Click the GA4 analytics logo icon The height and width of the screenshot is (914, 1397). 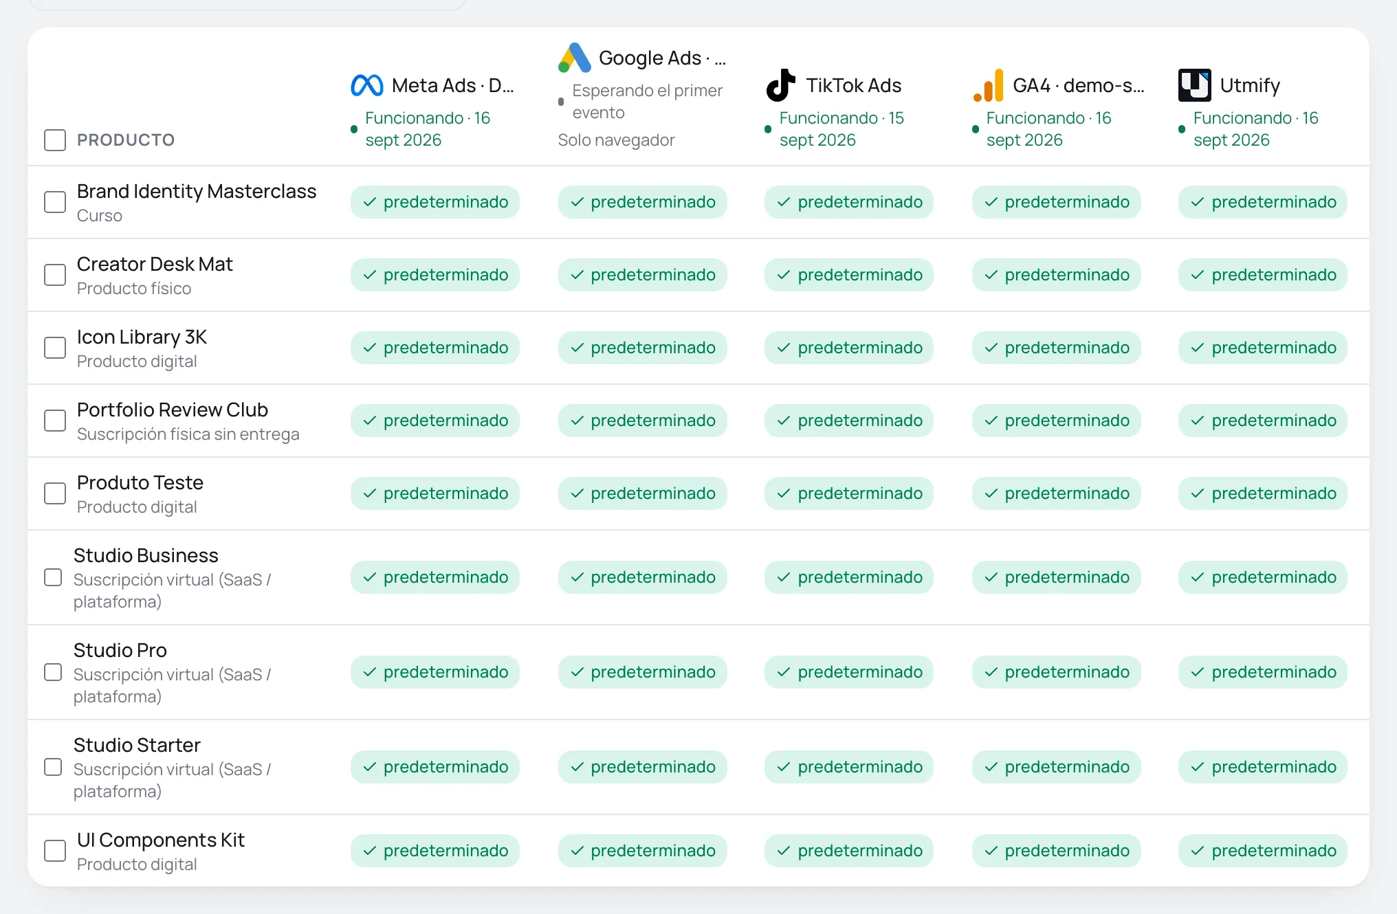[989, 85]
